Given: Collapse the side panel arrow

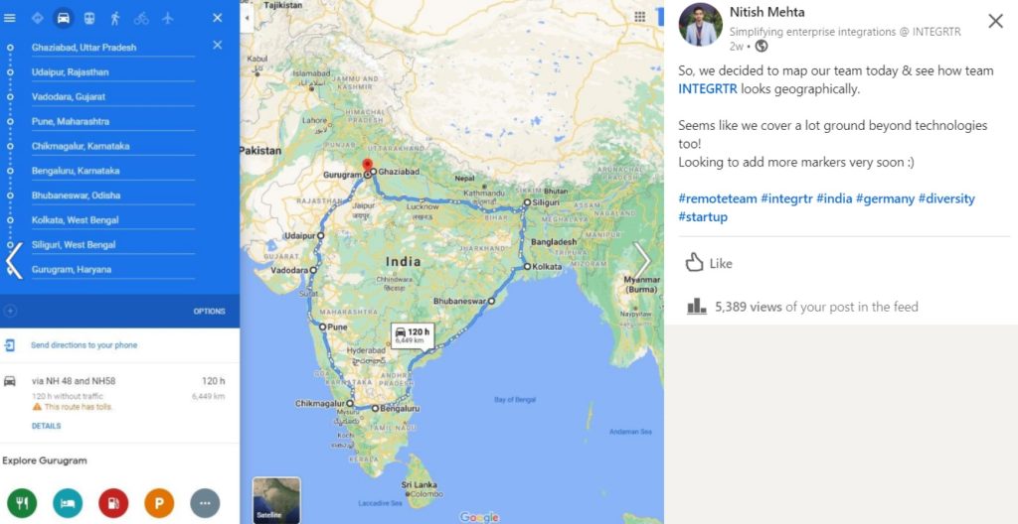Looking at the screenshot, I should [x=247, y=18].
